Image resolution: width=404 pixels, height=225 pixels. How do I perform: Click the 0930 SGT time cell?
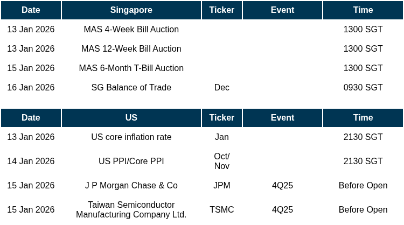click(363, 88)
